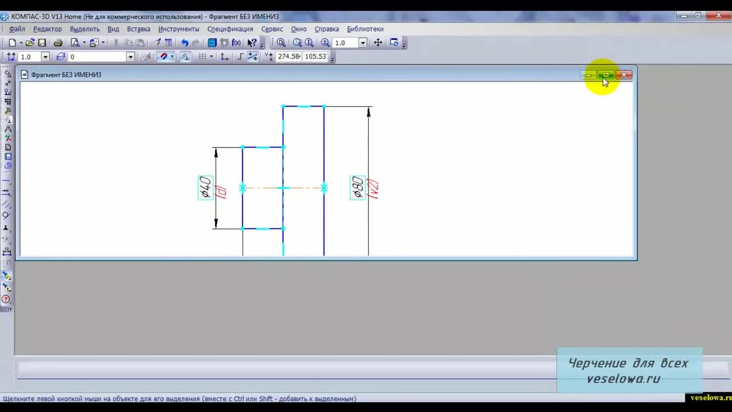Open the Measurements compass icon panel
The image size is (732, 412).
click(x=8, y=129)
